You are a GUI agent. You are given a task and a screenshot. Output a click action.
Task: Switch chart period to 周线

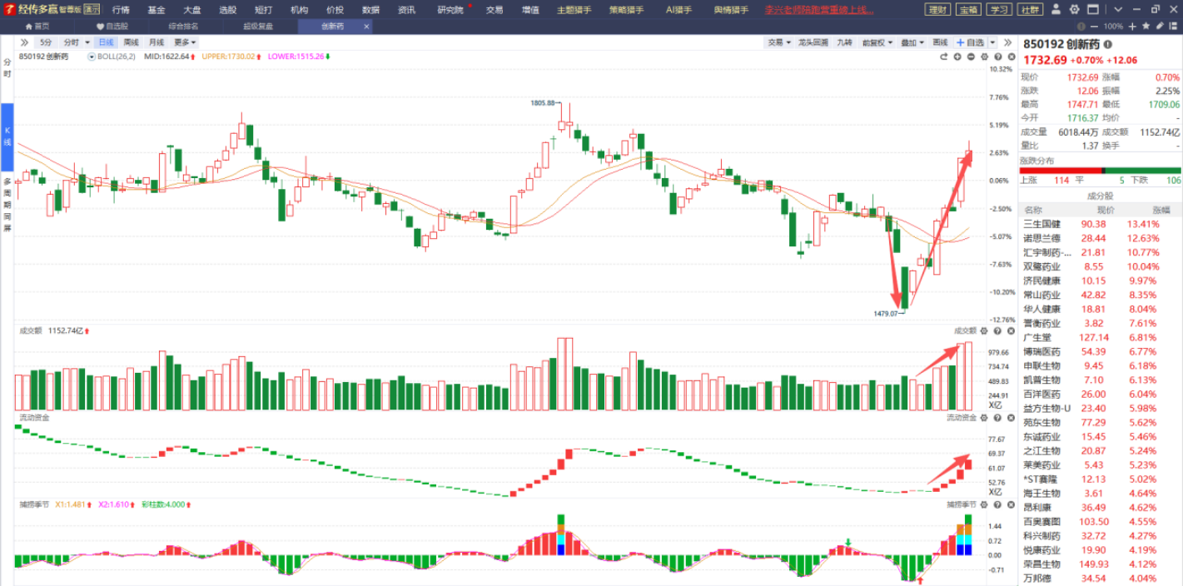coord(131,42)
